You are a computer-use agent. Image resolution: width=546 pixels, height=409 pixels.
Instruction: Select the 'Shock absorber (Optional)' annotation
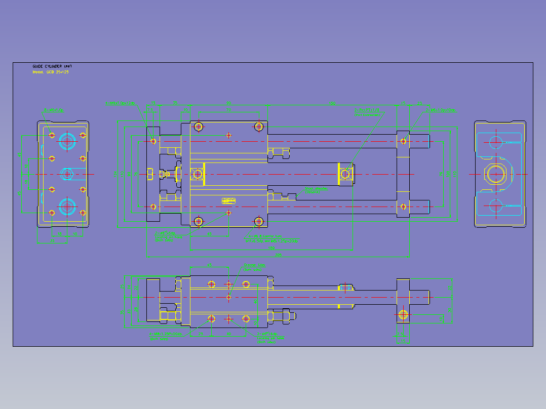[x=316, y=190]
